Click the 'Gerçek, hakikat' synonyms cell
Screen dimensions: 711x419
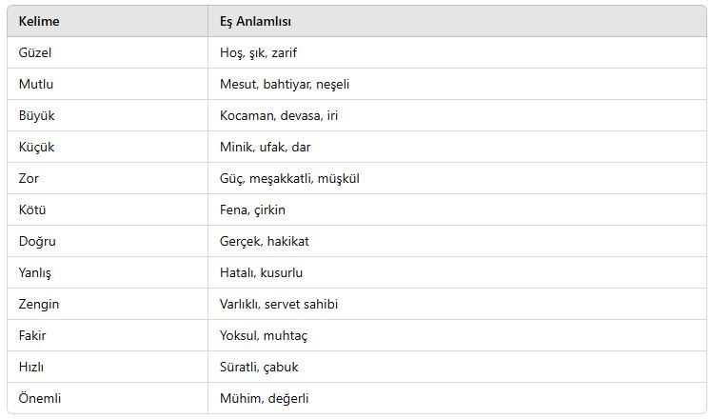pos(457,241)
